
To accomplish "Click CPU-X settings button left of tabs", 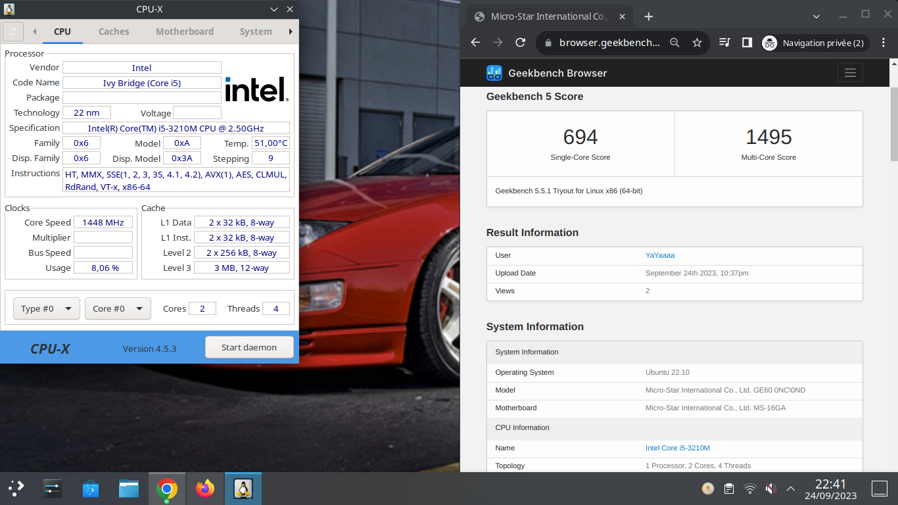I will click(x=13, y=32).
